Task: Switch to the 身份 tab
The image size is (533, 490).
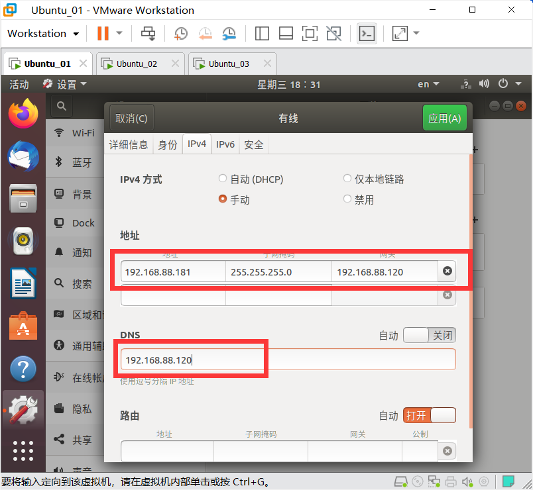Action: click(168, 144)
